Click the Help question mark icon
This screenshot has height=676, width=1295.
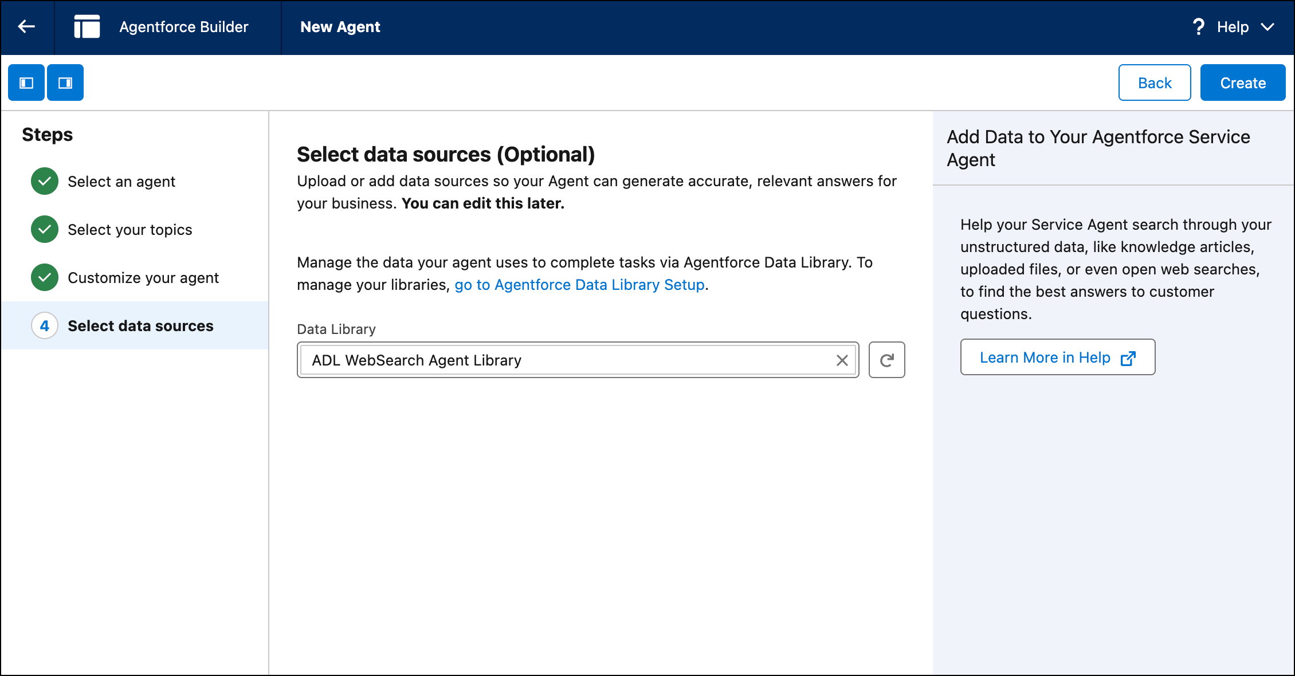tap(1198, 27)
